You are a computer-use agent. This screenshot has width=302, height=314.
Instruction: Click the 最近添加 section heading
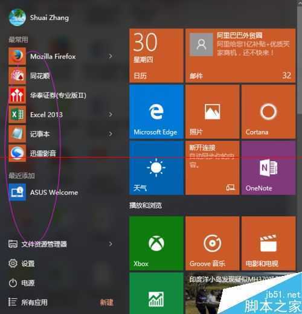22,176
